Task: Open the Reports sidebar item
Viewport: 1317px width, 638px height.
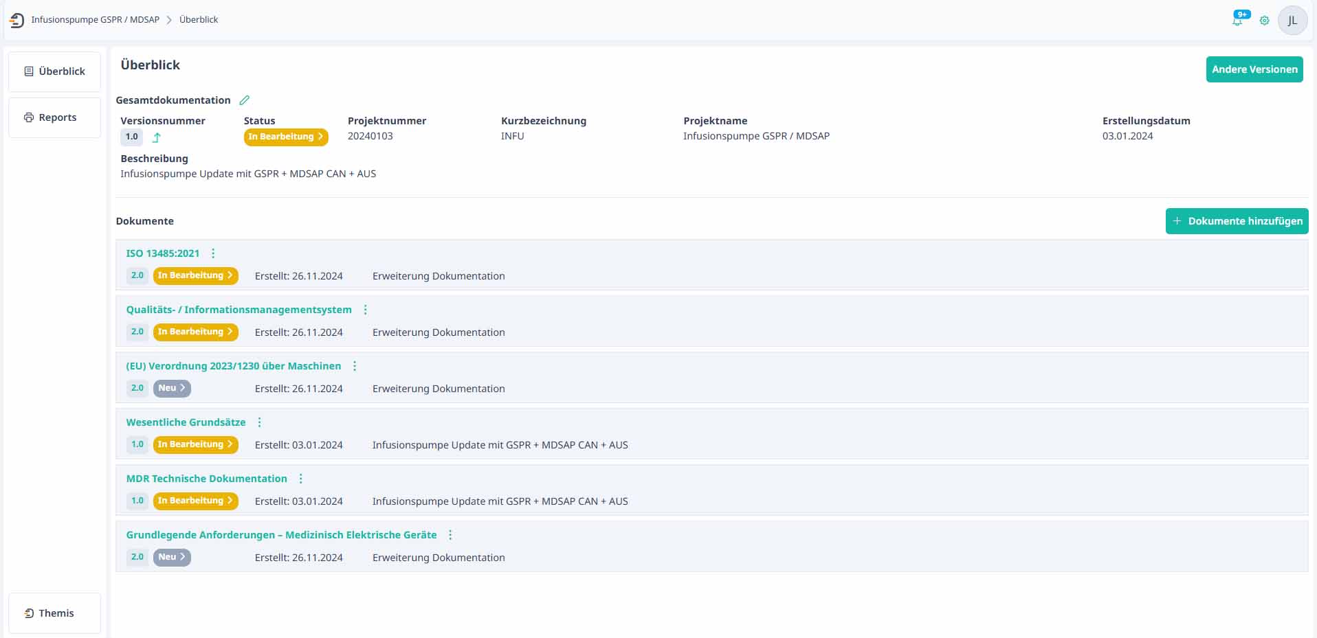Action: click(x=54, y=117)
